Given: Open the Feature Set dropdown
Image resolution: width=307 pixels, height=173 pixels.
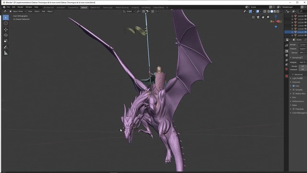Looking at the screenshot, I should click(x=303, y=49).
